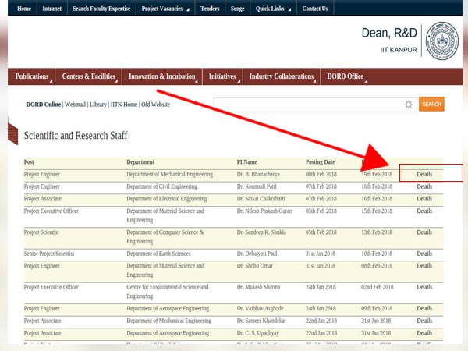Follow the DORD Online link

click(44, 105)
